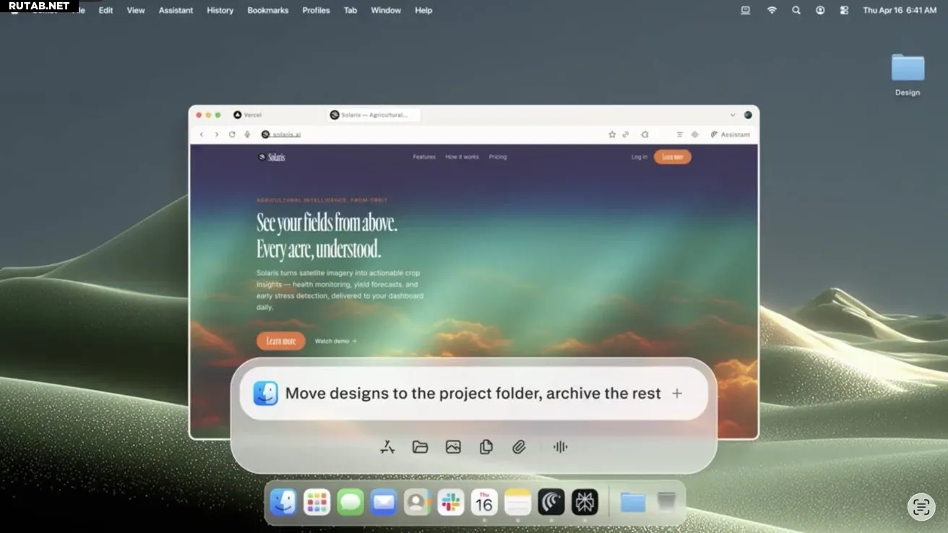Click the paperclip attachment icon
948x533 pixels.
(x=519, y=447)
